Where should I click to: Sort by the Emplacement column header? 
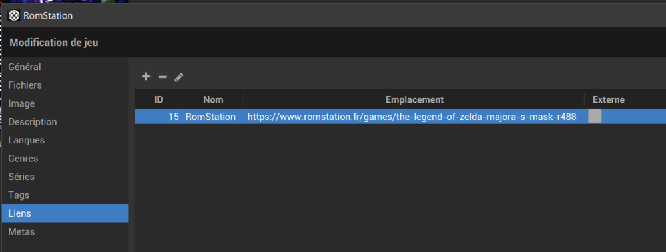(x=414, y=99)
